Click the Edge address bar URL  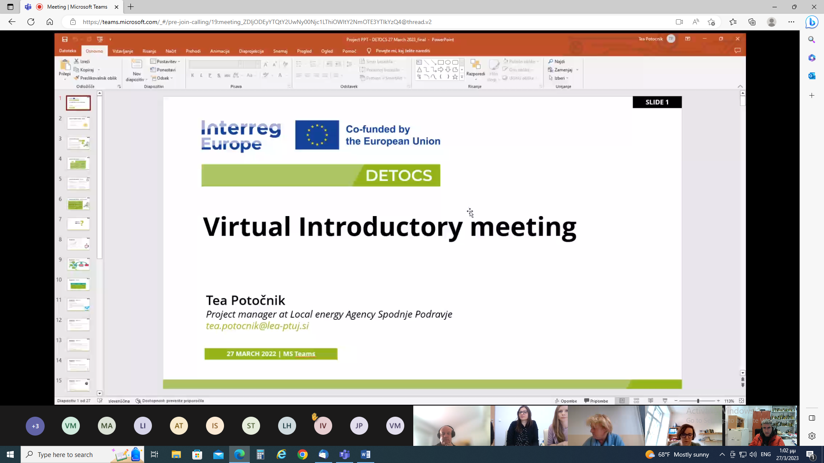pyautogui.click(x=257, y=22)
